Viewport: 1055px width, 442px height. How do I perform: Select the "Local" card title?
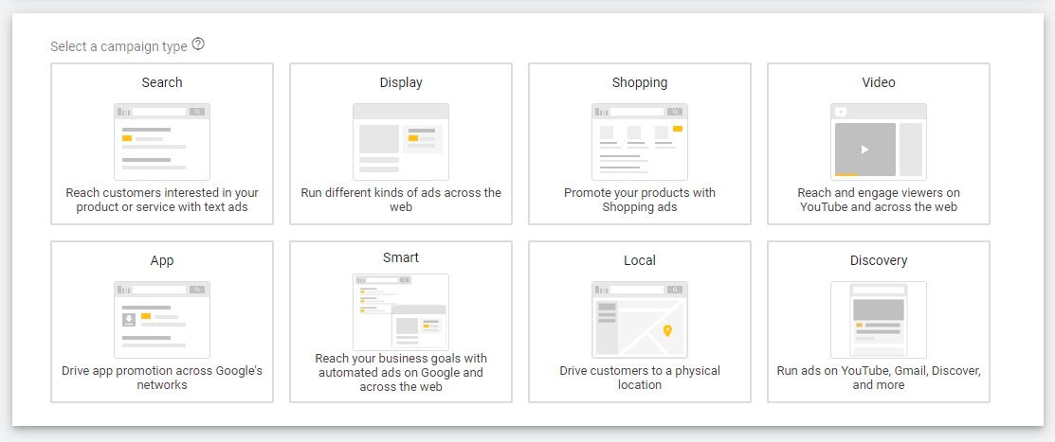(x=640, y=260)
